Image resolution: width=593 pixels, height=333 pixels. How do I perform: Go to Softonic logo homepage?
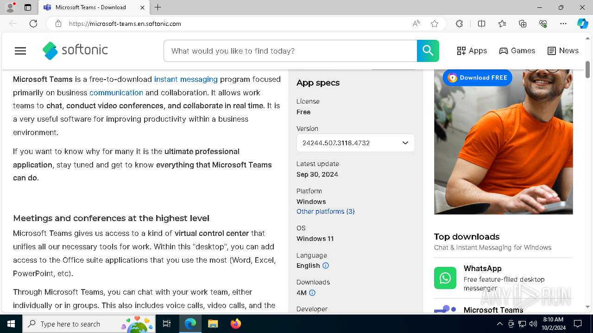click(x=75, y=50)
